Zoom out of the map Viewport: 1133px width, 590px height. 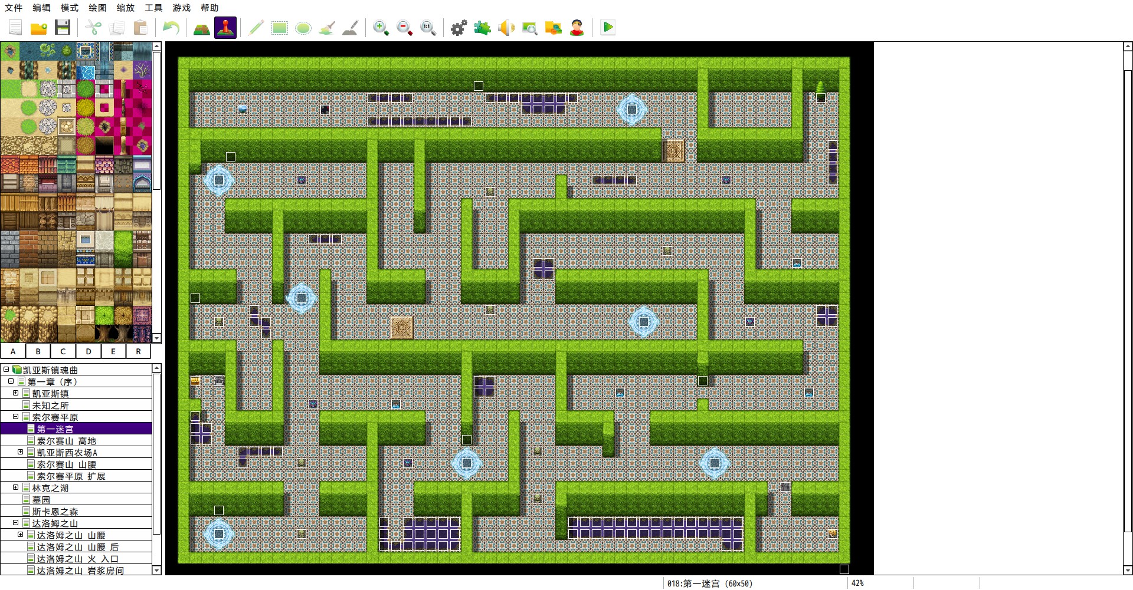coord(405,28)
